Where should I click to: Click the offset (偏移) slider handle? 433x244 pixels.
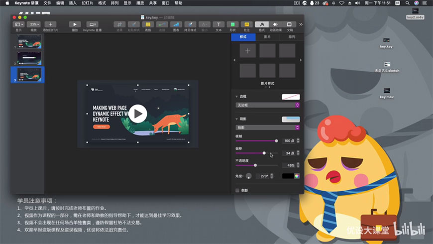point(264,153)
